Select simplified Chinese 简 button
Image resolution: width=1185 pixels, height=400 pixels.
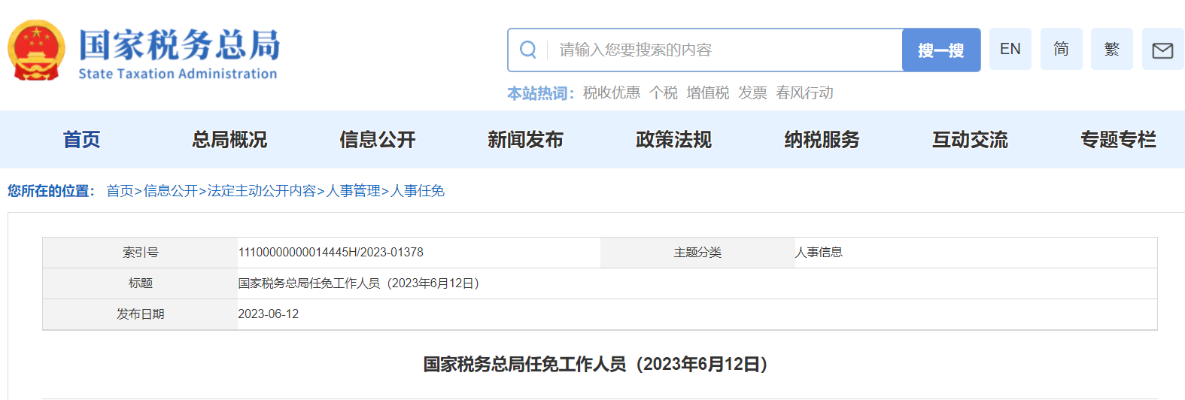[1061, 49]
